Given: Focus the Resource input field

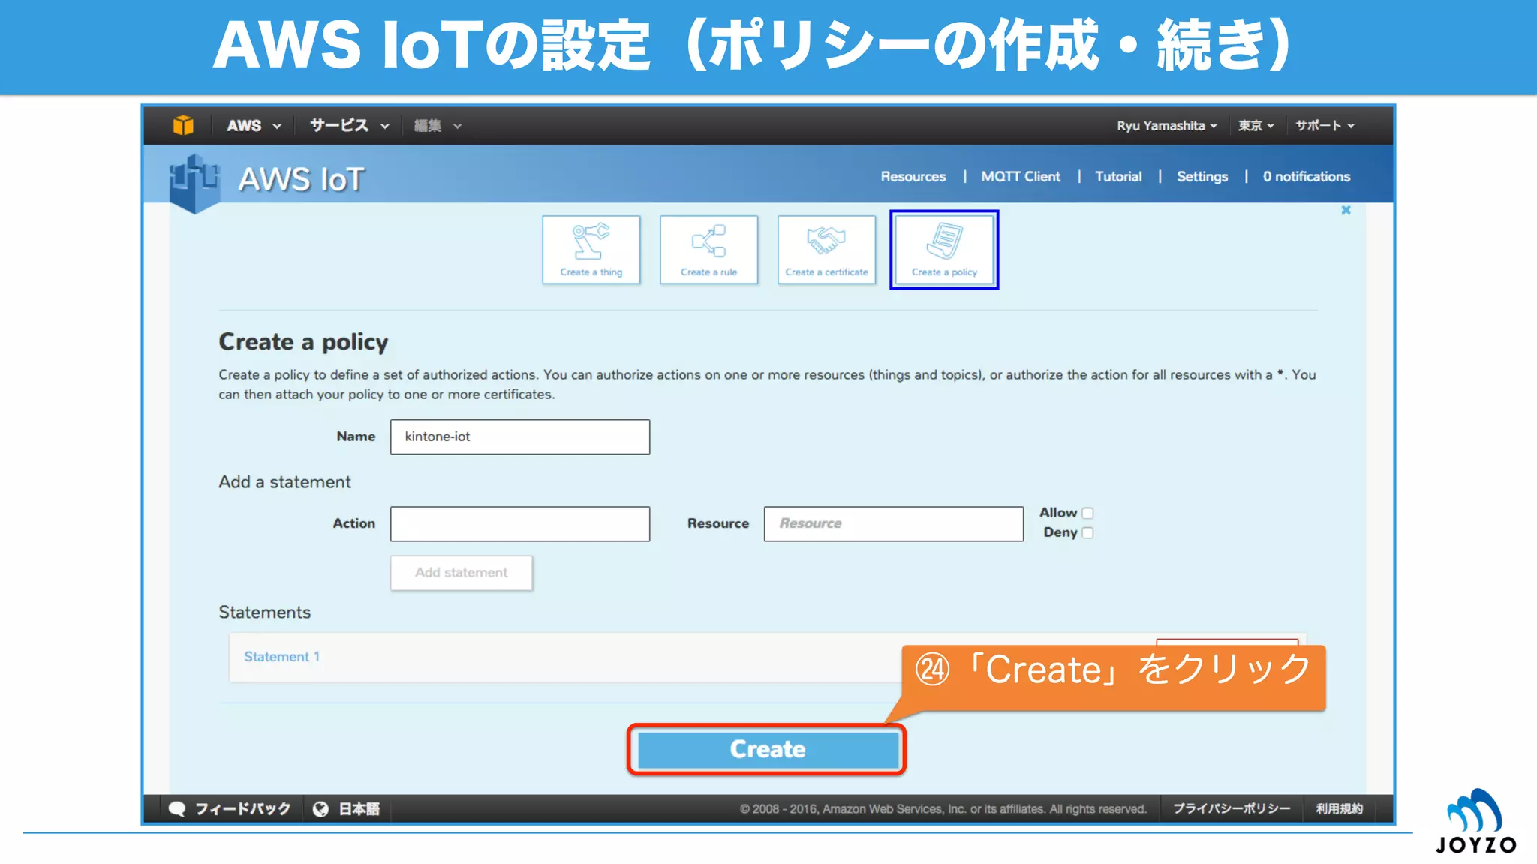Looking at the screenshot, I should point(894,524).
